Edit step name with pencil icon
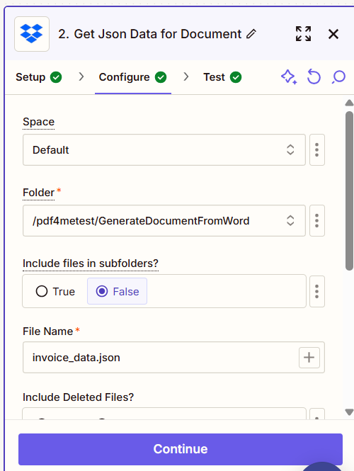 tap(251, 34)
